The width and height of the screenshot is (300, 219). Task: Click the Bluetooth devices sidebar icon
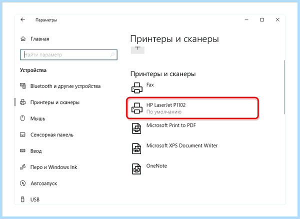coord(23,86)
